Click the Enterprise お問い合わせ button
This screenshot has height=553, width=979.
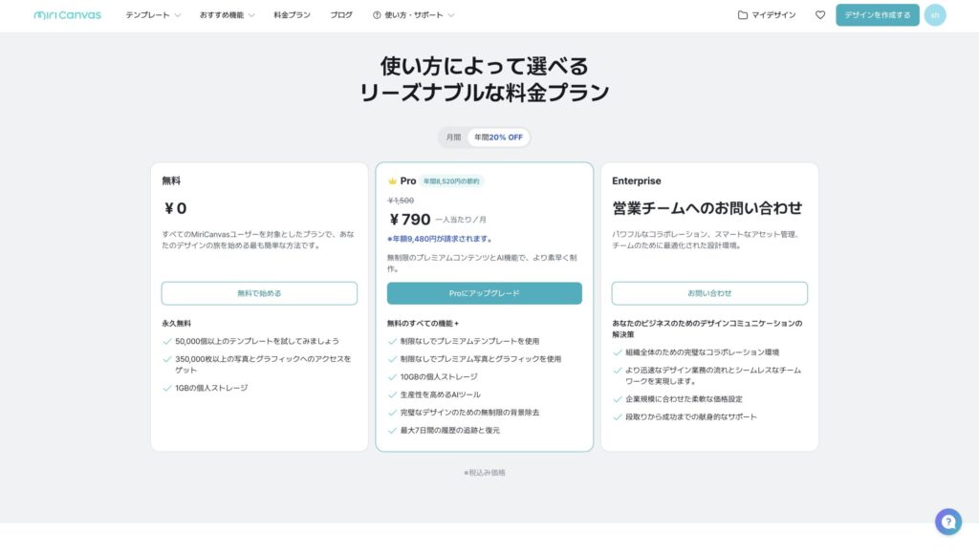click(709, 293)
